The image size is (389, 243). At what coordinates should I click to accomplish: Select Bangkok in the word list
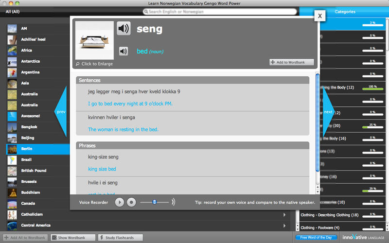38,127
